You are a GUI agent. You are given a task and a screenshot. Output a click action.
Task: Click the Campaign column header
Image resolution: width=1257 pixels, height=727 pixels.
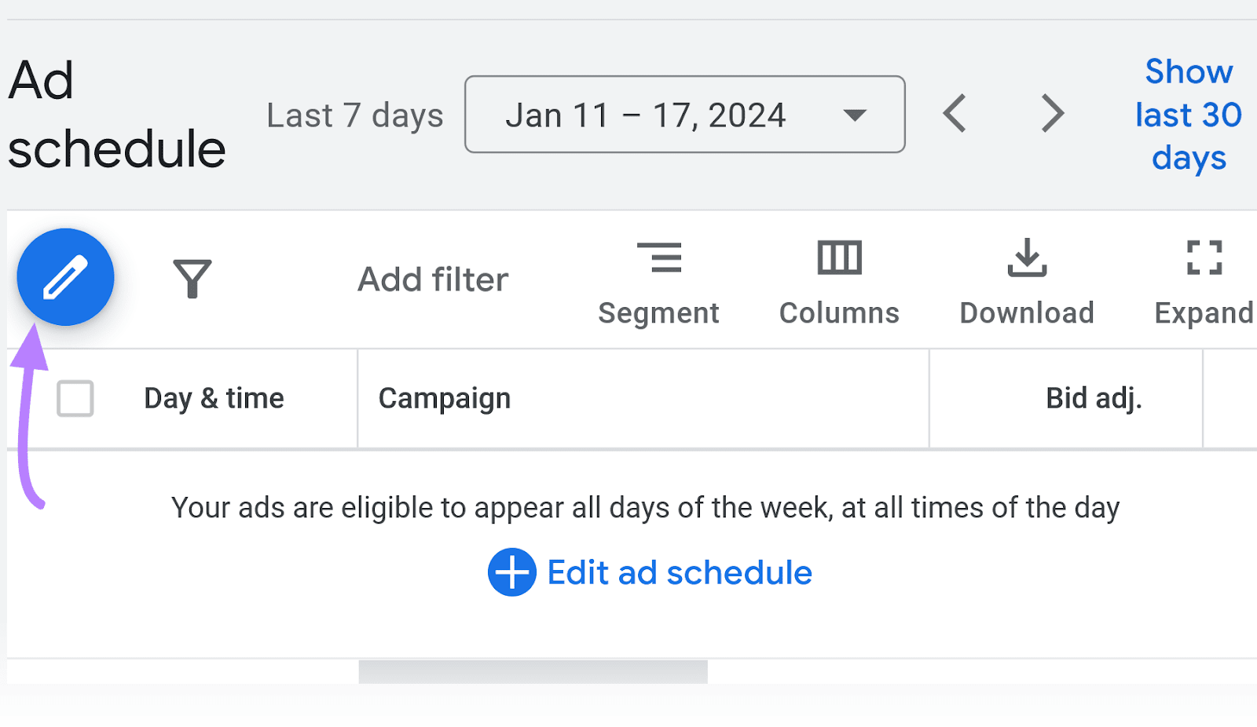click(444, 398)
